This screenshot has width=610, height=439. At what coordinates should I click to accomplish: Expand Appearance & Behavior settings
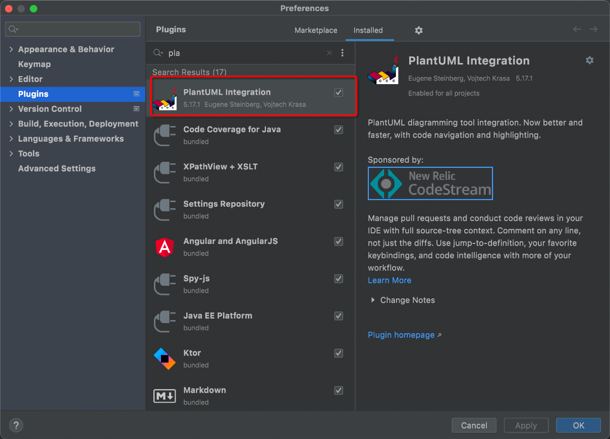click(11, 49)
